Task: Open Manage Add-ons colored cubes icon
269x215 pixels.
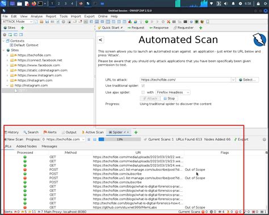Action: (130, 22)
